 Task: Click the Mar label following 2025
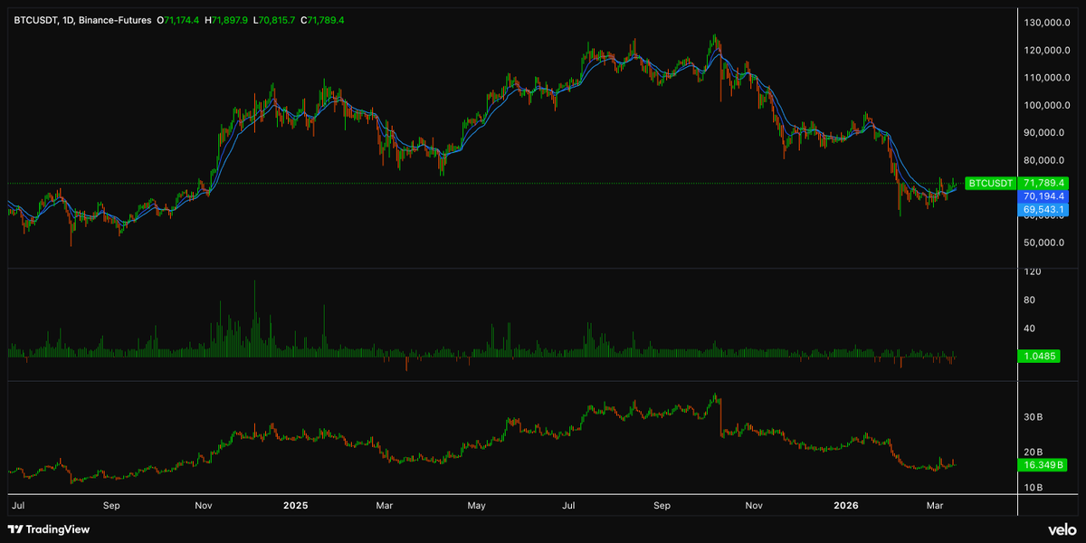tap(385, 506)
